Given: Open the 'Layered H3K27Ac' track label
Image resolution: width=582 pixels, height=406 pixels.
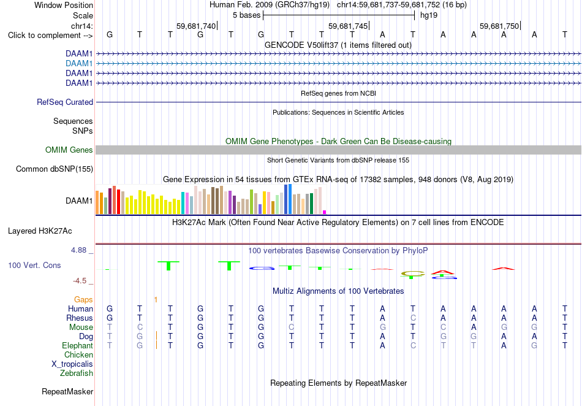Looking at the screenshot, I should [40, 231].
